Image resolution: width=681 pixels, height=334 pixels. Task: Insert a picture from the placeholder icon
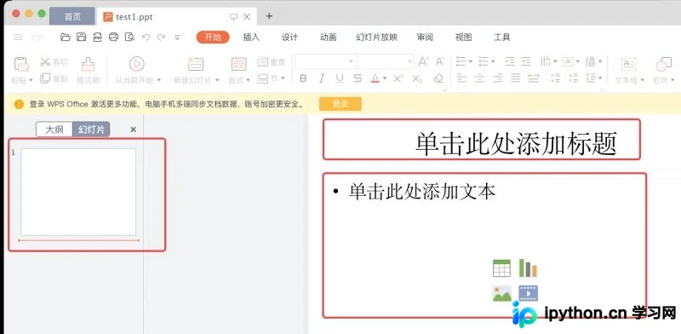(x=501, y=294)
